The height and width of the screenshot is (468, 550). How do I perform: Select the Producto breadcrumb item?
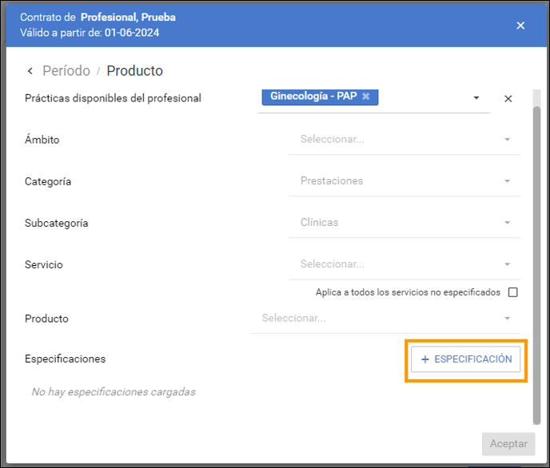point(134,71)
